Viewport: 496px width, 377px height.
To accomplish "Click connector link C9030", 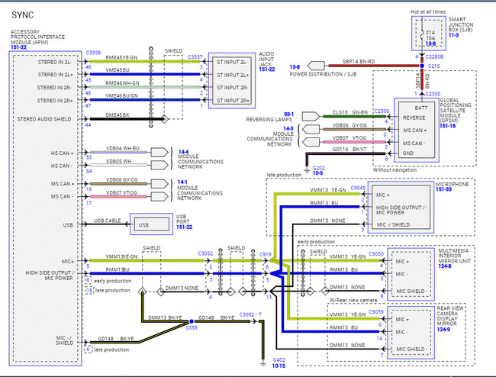I will point(376,254).
